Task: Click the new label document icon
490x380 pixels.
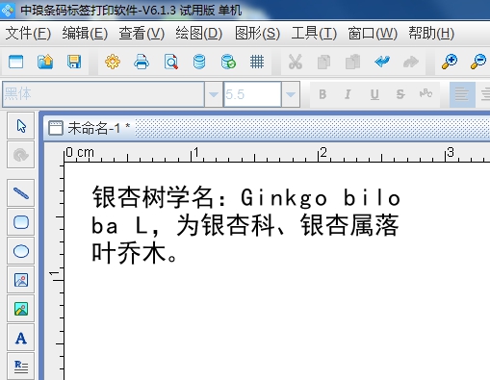Action: pyautogui.click(x=16, y=62)
